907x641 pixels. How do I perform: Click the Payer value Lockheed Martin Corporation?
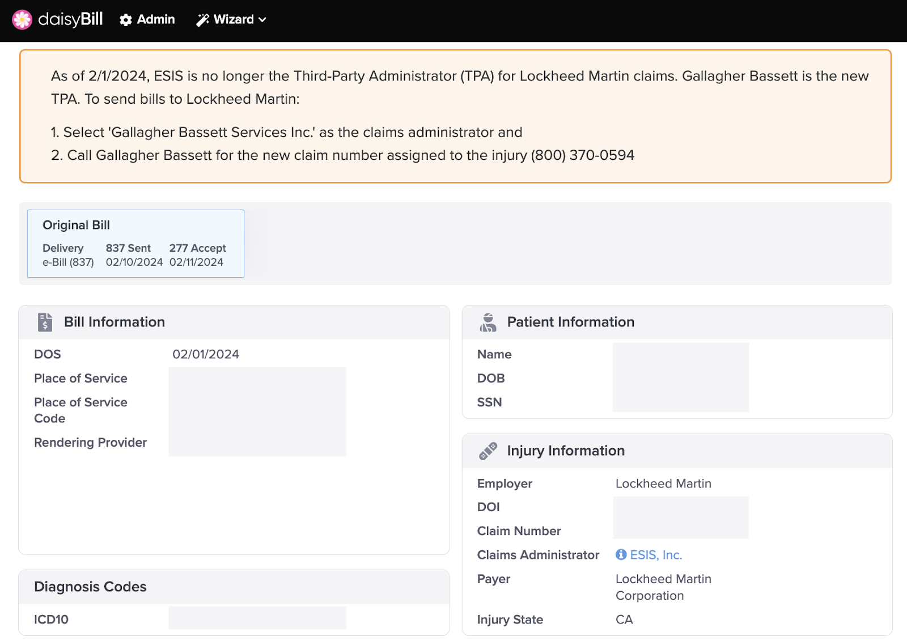click(663, 587)
